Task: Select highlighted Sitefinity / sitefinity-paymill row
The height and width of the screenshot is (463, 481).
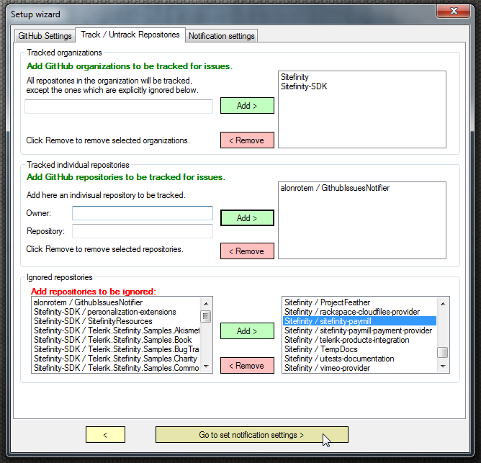Action: pyautogui.click(x=359, y=321)
